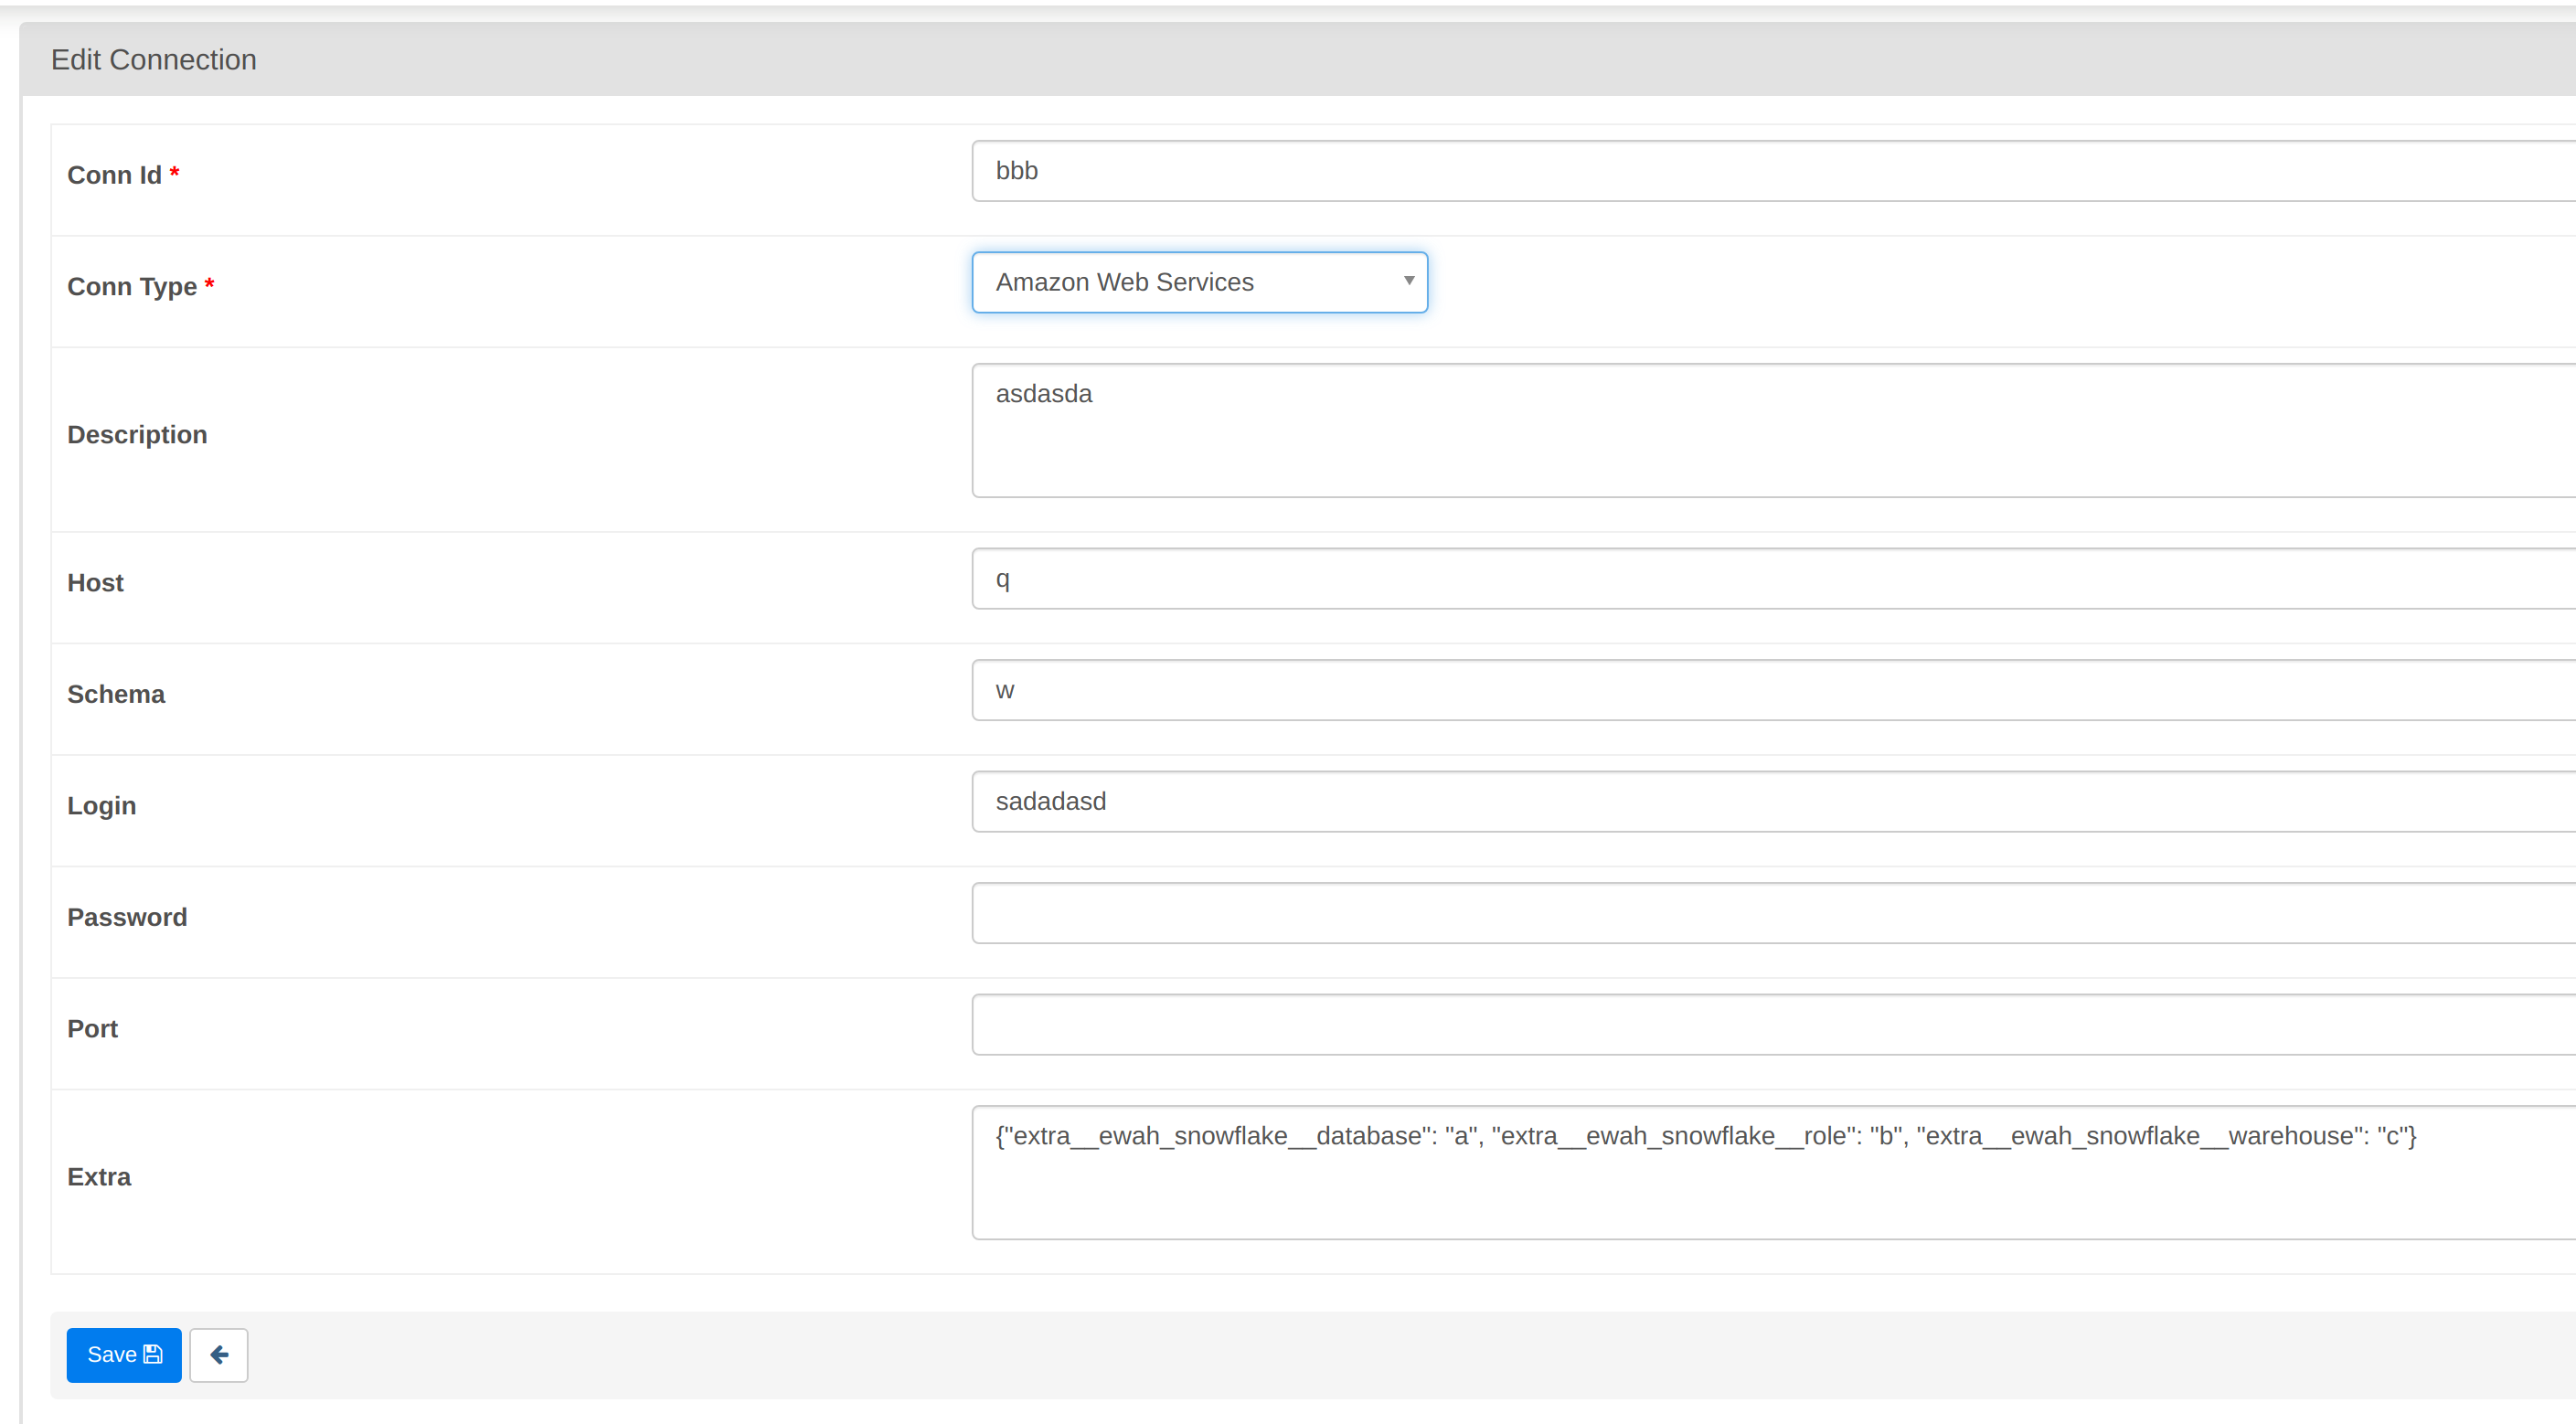The height and width of the screenshot is (1424, 2576).
Task: Click the Edit Connection header bar
Action: pyautogui.click(x=153, y=59)
